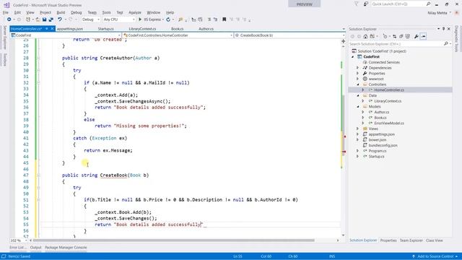Pin the HomeController.cs tab
Viewport: 462px width, 260px height.
coord(46,29)
